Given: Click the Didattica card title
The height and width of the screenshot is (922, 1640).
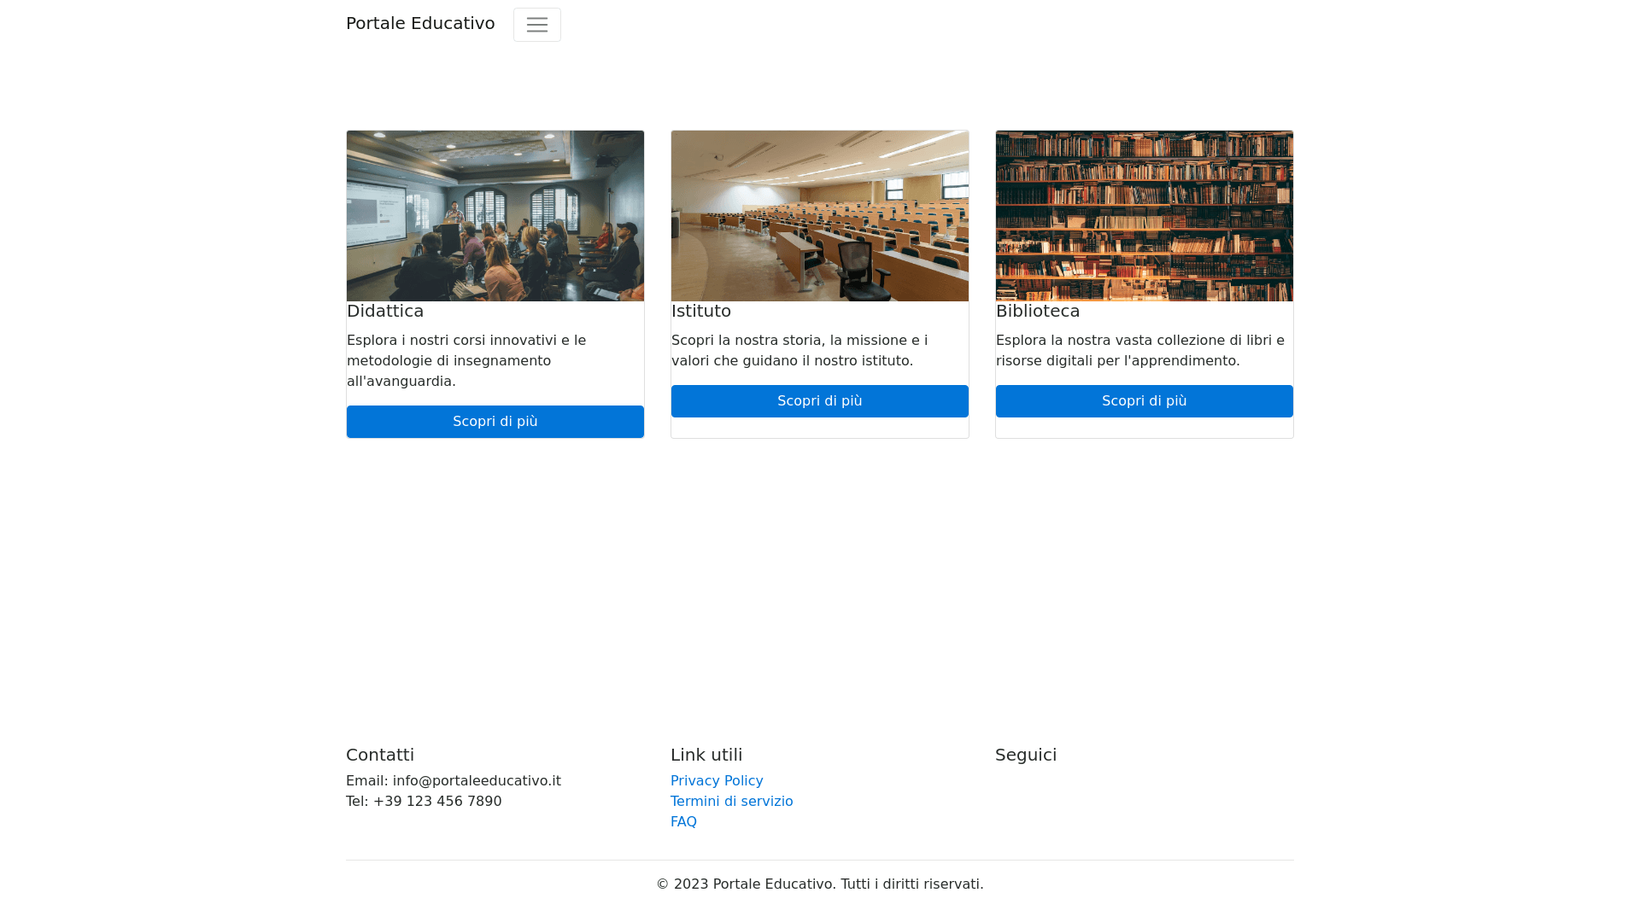Looking at the screenshot, I should tap(385, 312).
